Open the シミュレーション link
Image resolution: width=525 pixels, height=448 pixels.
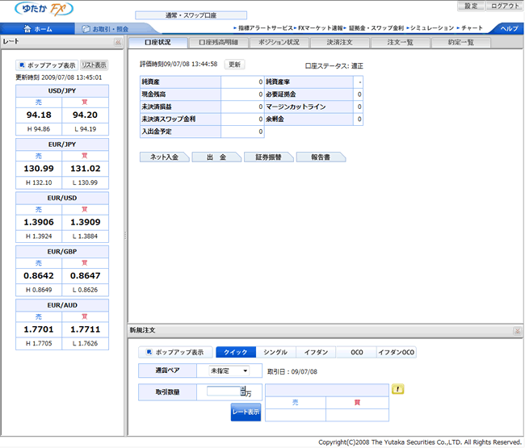[x=432, y=28]
